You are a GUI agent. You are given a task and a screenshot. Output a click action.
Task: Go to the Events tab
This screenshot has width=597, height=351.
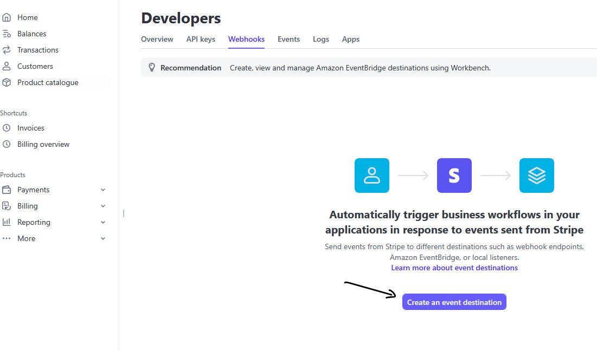288,39
